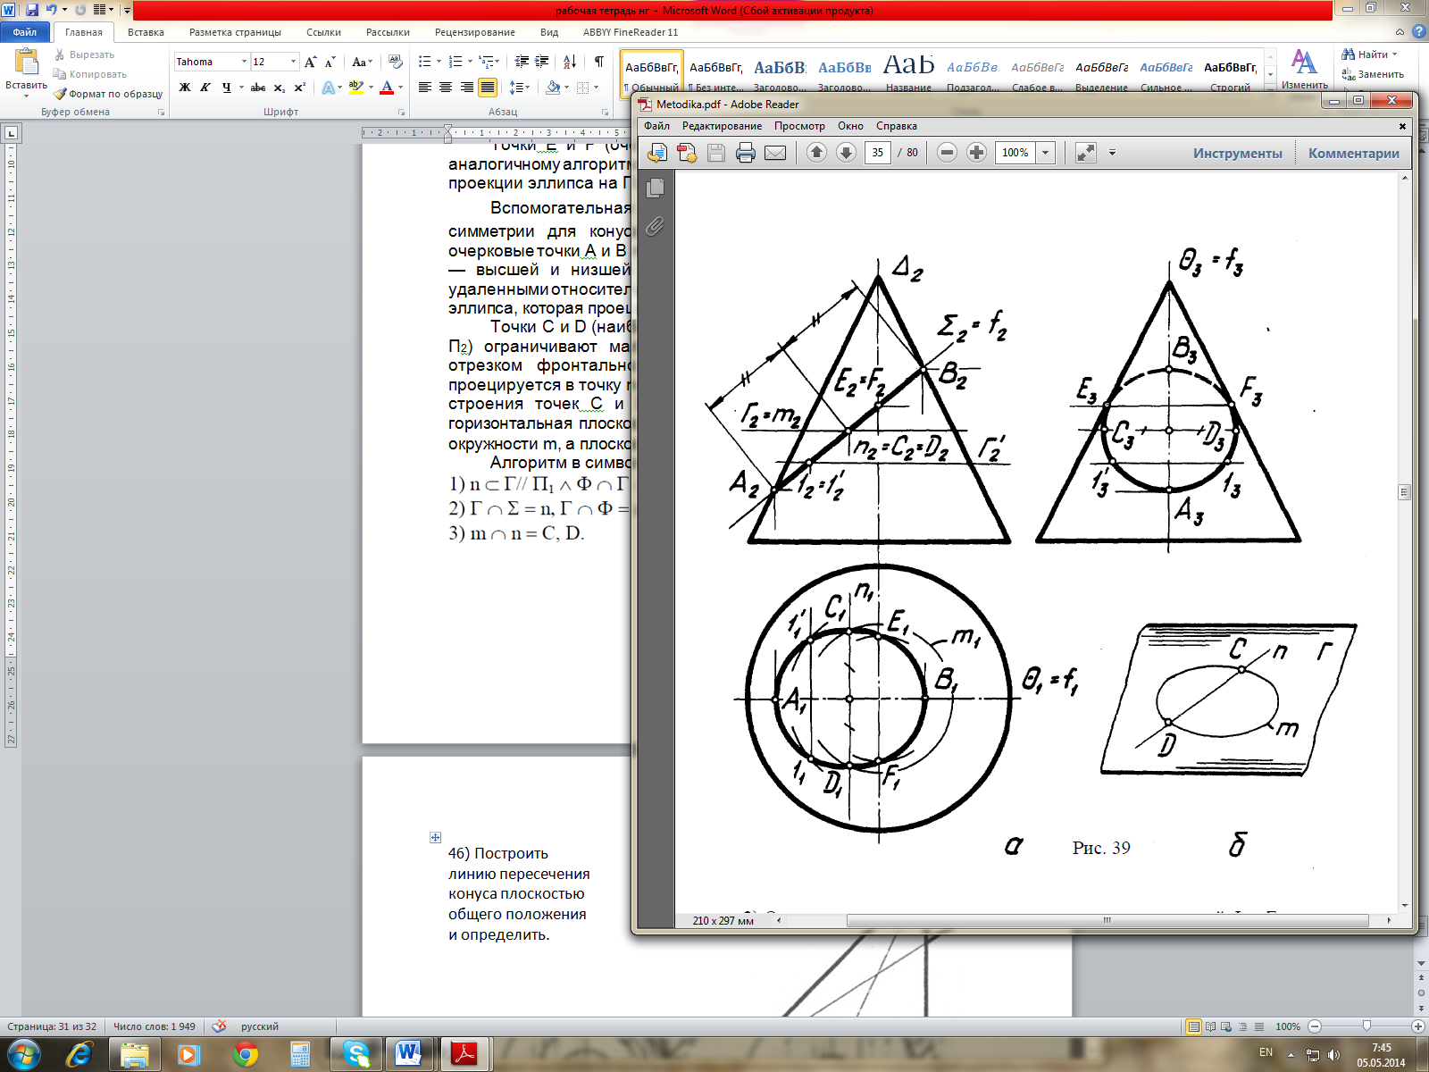Toggle Italic (К) formatting in Word
This screenshot has width=1429, height=1072.
pyautogui.click(x=205, y=88)
